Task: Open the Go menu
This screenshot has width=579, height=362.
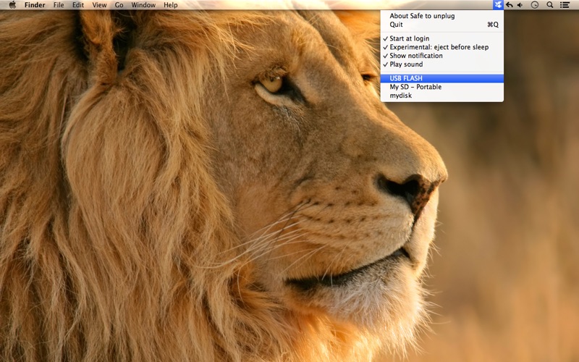Action: point(119,5)
